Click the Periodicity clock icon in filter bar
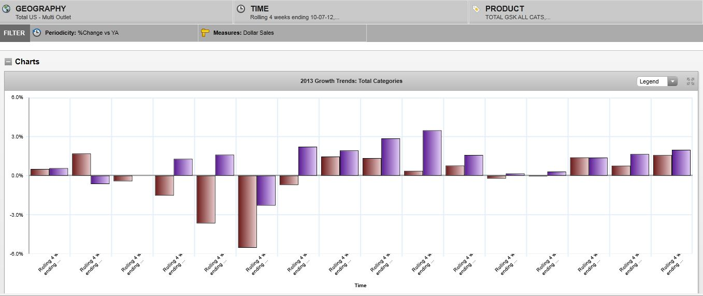 (37, 33)
